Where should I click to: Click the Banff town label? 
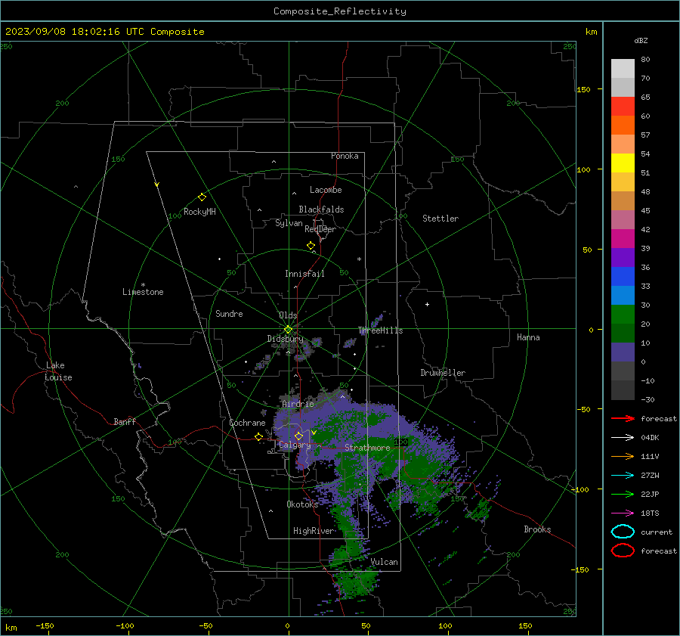125,421
